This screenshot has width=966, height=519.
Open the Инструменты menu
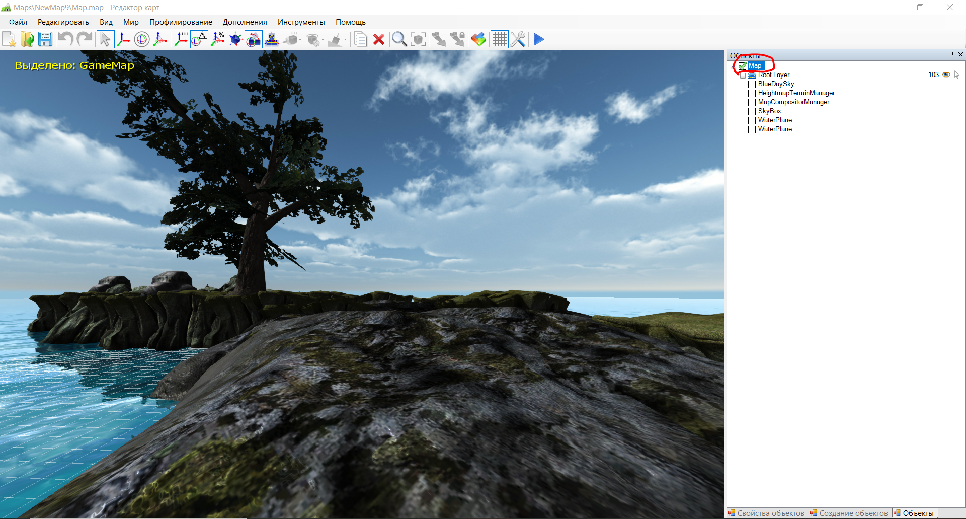(x=301, y=22)
